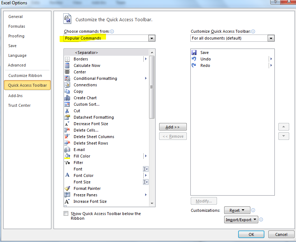Open the Formulas options category
This screenshot has width=296, height=242.
[17, 26]
